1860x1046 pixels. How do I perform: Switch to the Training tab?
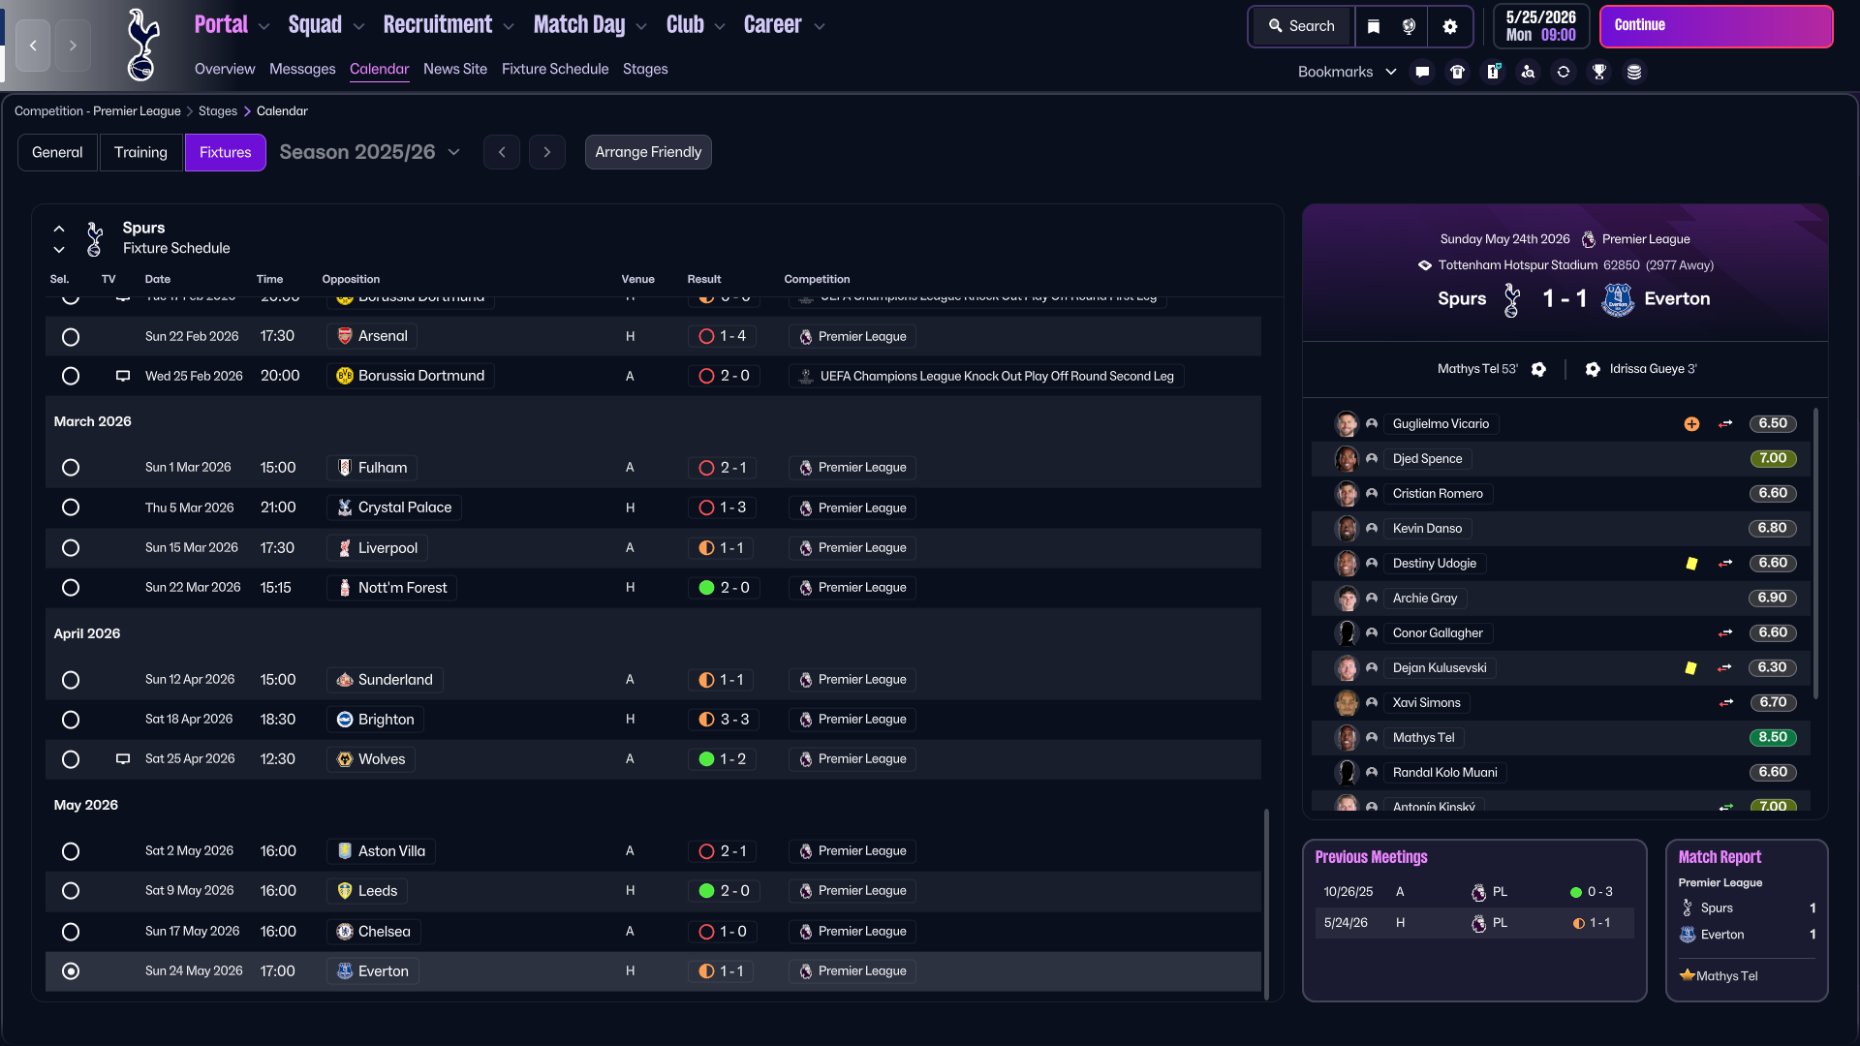pyautogui.click(x=140, y=152)
